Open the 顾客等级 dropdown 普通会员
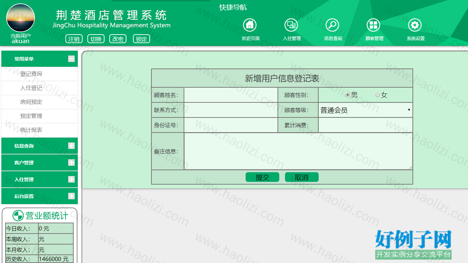Screen dimensions: 468x263 366,110
